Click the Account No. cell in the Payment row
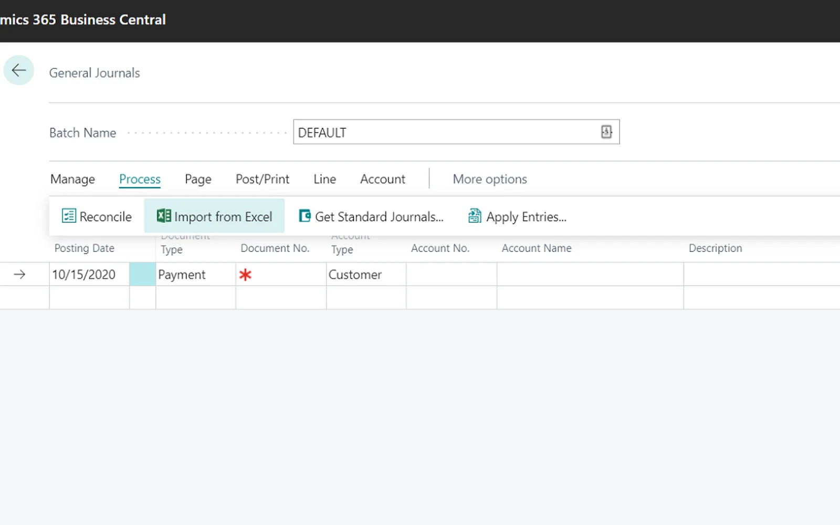Viewport: 840px width, 525px height. click(x=451, y=274)
